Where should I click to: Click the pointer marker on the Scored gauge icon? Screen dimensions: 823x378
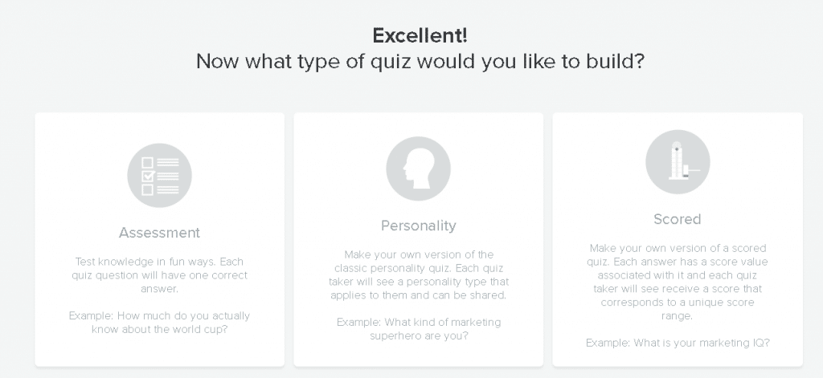(x=692, y=170)
